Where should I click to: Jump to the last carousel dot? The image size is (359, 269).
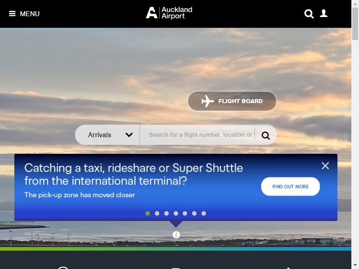[204, 213]
